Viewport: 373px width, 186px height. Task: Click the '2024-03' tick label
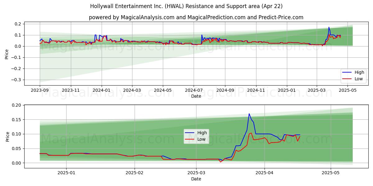pyautogui.click(x=132, y=90)
